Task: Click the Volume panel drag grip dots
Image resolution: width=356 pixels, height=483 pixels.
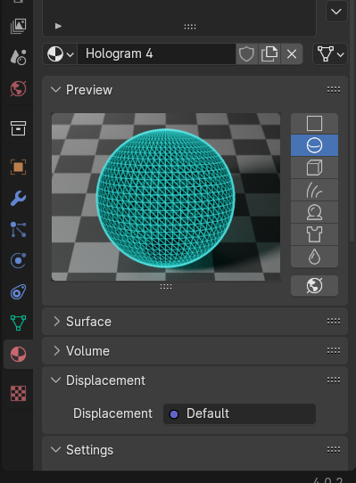Action: click(x=334, y=350)
